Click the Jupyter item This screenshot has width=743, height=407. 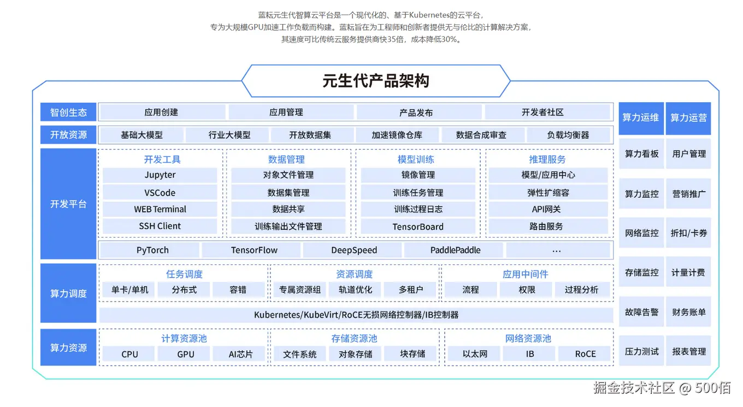point(160,175)
